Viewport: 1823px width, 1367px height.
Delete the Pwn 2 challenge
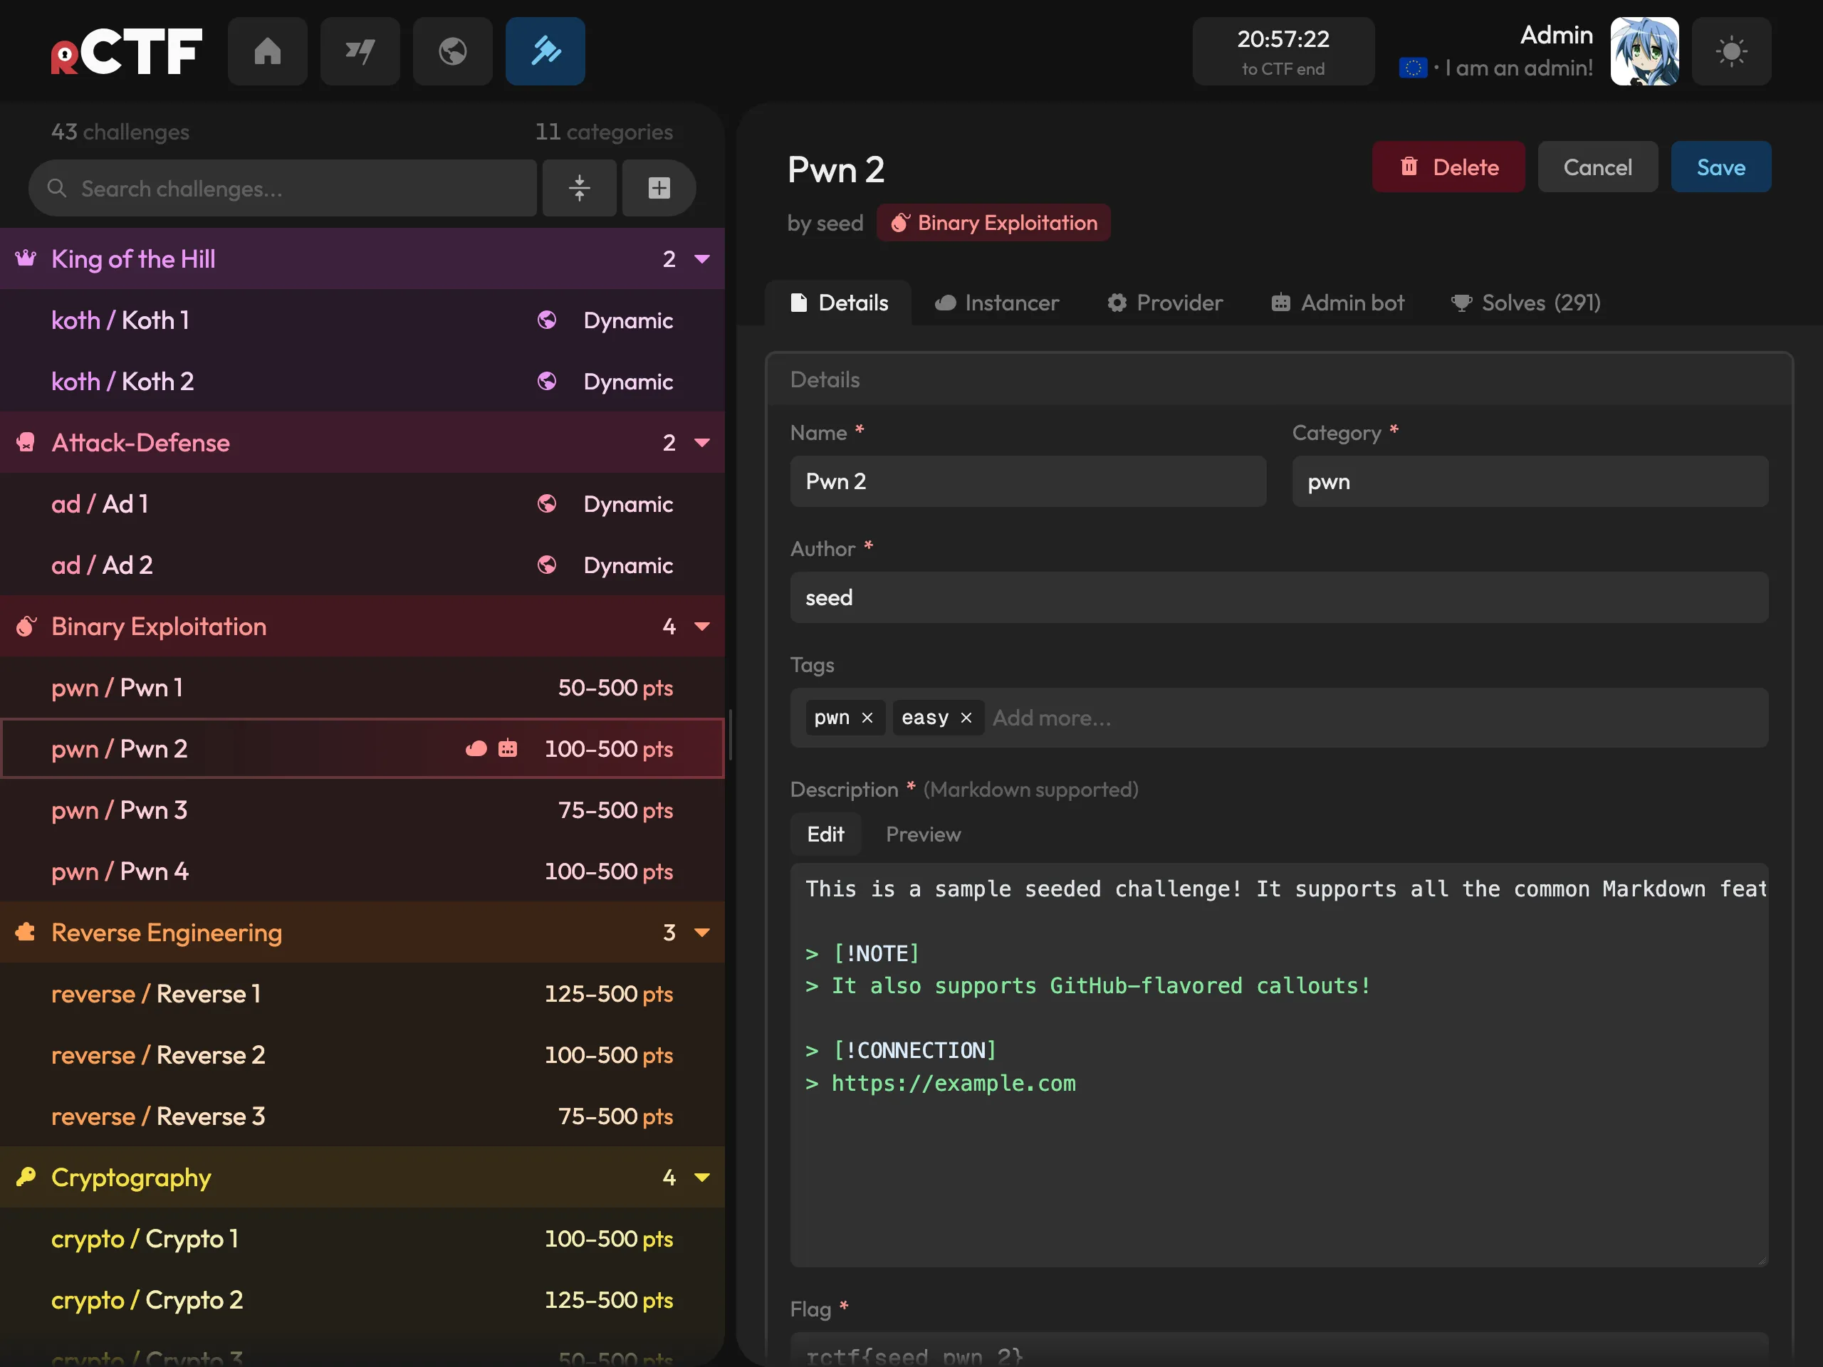tap(1448, 167)
